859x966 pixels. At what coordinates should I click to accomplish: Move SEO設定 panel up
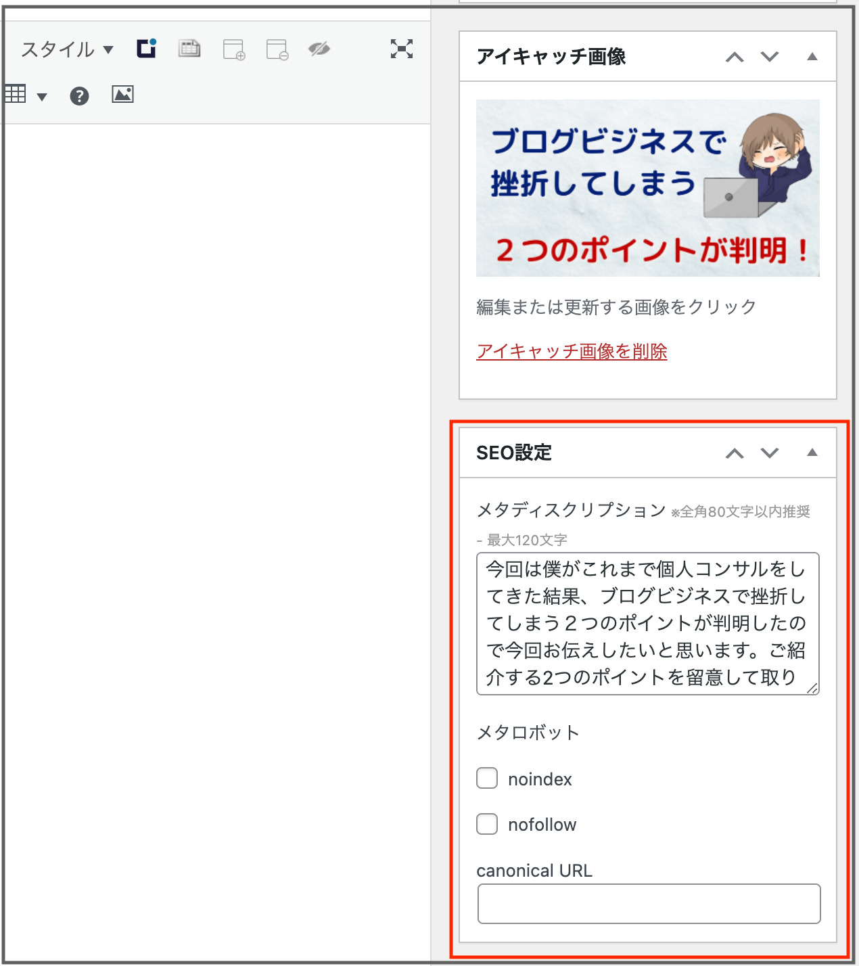coord(735,453)
